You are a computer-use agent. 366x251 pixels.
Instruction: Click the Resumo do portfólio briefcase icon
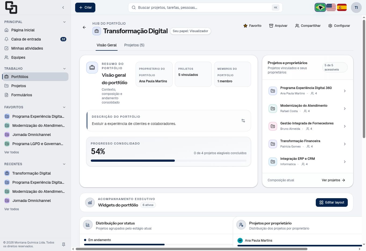pos(92,68)
